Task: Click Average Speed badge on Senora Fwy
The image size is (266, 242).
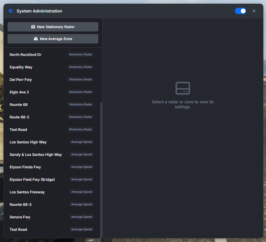Action: click(x=81, y=217)
